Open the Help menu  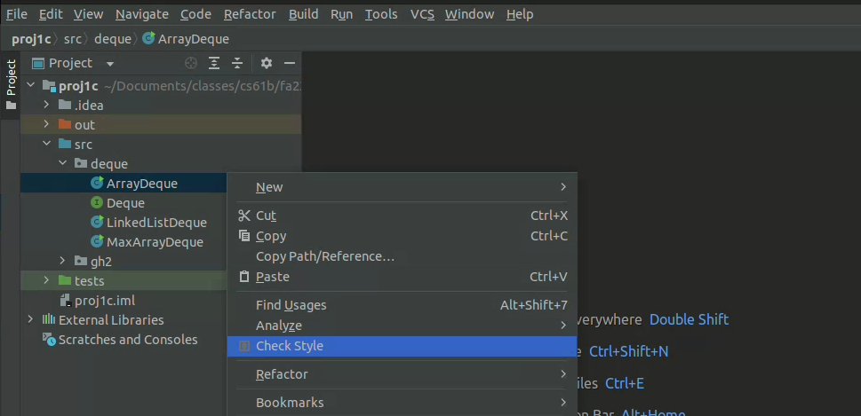pos(520,14)
